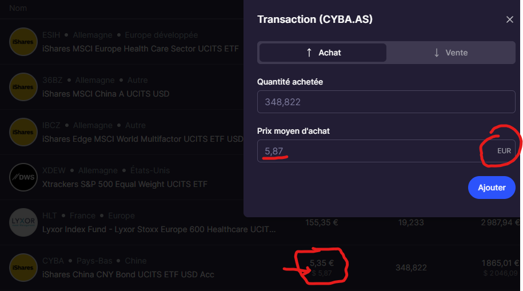This screenshot has height=291, width=523.
Task: Sort by the Nom column header
Action: pos(18,8)
